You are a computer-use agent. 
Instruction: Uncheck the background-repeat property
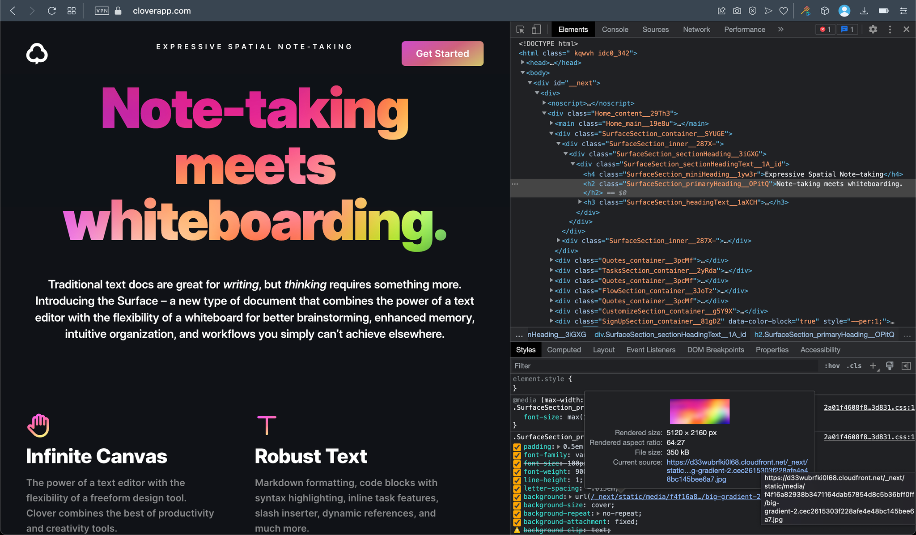517,514
